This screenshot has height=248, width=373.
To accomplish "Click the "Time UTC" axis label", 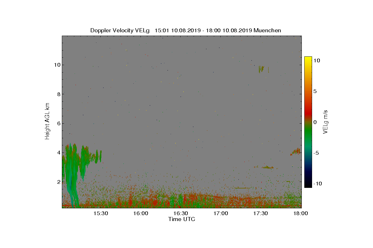I will click(x=182, y=219).
